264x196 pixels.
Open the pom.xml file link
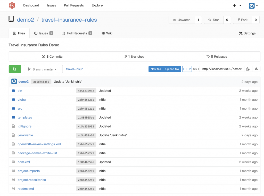coord(24,162)
